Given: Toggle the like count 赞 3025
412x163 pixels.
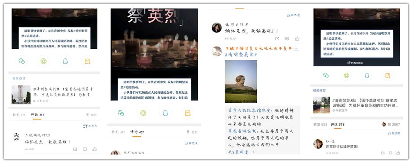Looking at the screenshot, I should [x=91, y=115].
